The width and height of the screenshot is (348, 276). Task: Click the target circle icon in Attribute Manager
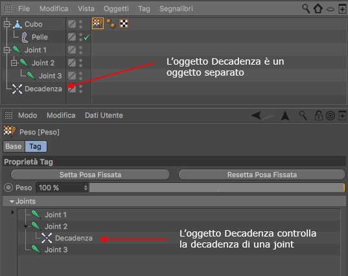331,116
